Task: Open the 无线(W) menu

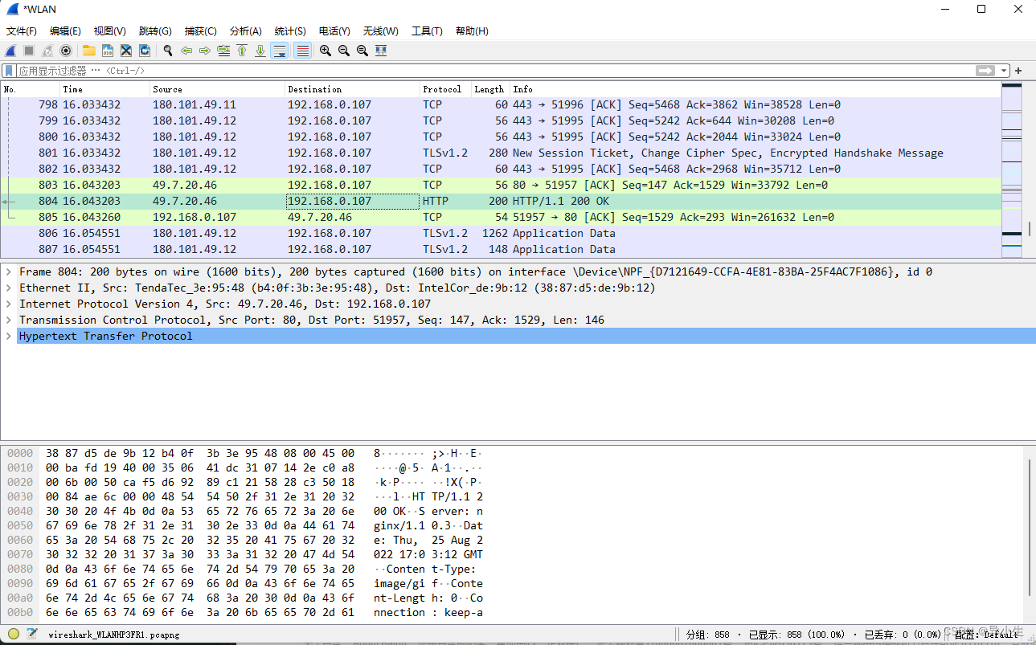Action: 381,31
